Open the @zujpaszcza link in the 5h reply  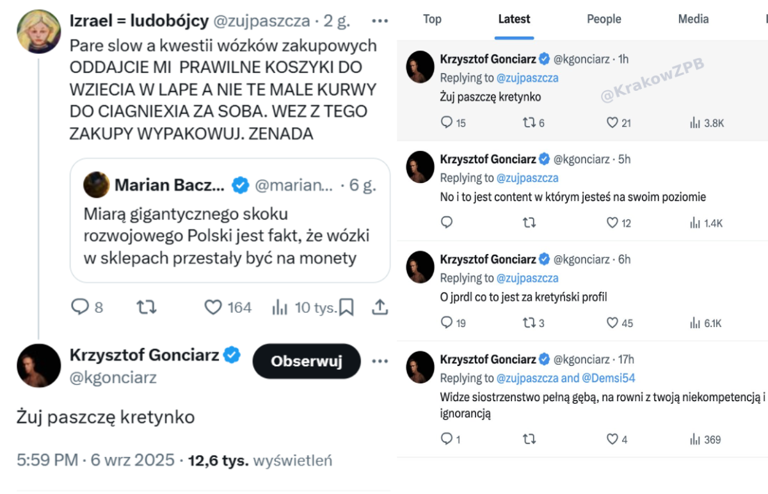point(527,178)
